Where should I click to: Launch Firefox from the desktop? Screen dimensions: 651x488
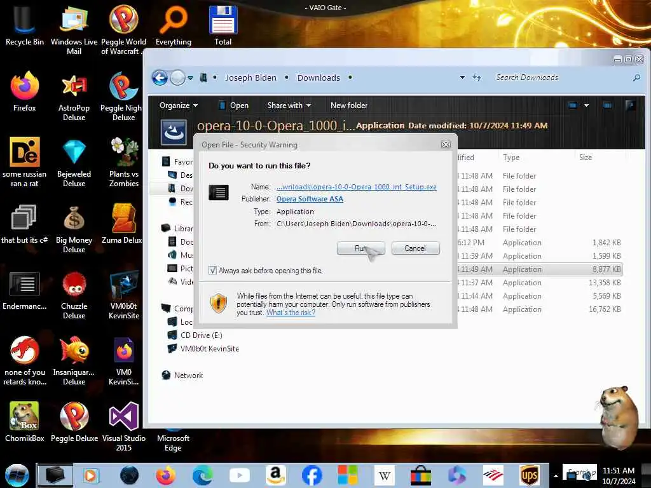[25, 92]
